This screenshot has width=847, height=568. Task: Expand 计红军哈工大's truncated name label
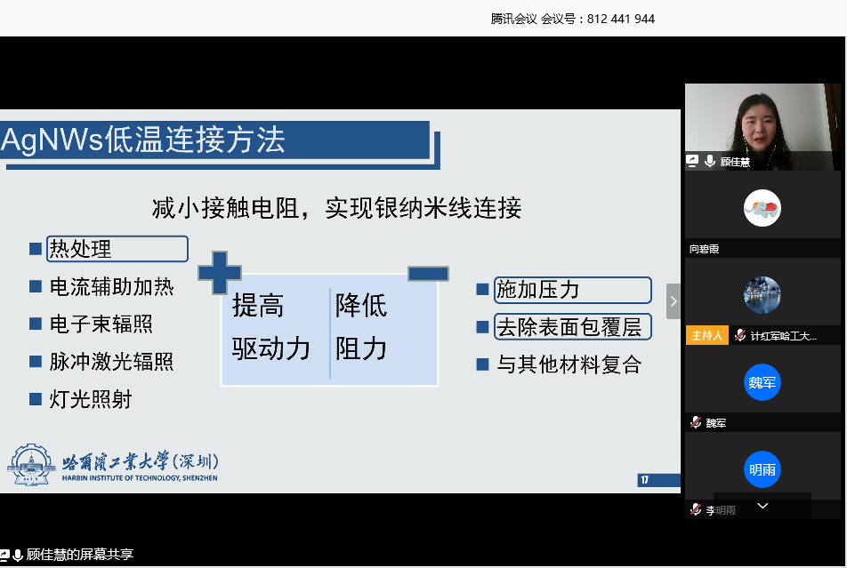(x=783, y=335)
